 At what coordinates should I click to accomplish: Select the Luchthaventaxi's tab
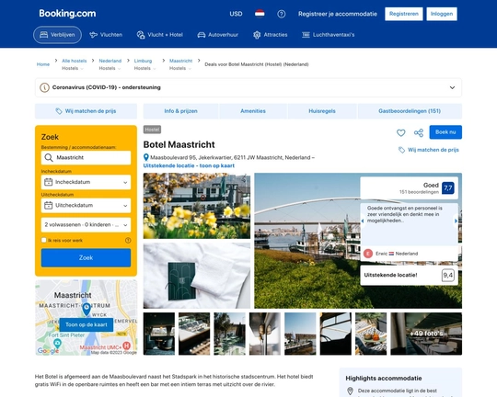pyautogui.click(x=328, y=35)
